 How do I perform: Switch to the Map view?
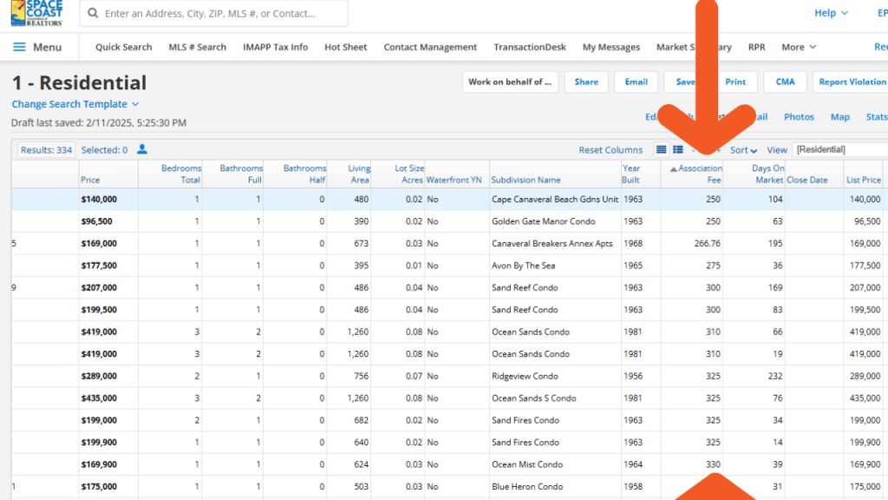(839, 116)
